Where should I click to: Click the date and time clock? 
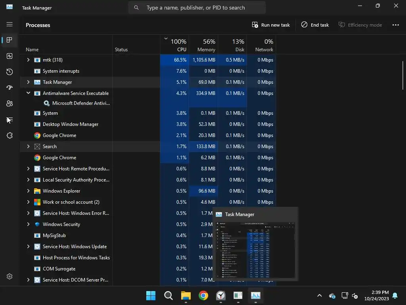pyautogui.click(x=377, y=295)
